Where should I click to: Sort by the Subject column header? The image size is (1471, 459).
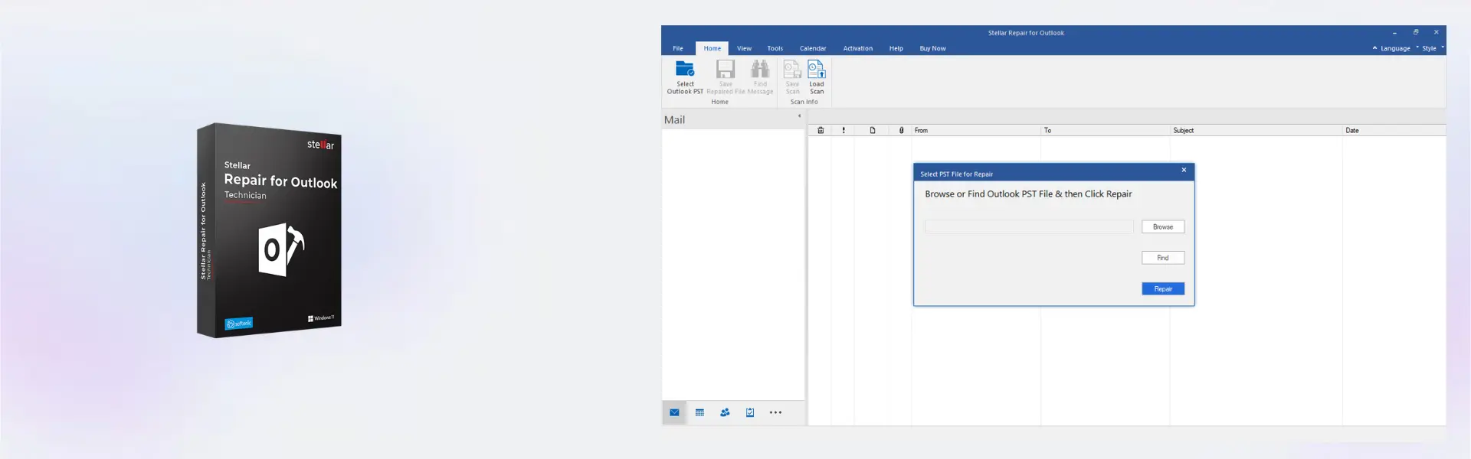pyautogui.click(x=1256, y=130)
